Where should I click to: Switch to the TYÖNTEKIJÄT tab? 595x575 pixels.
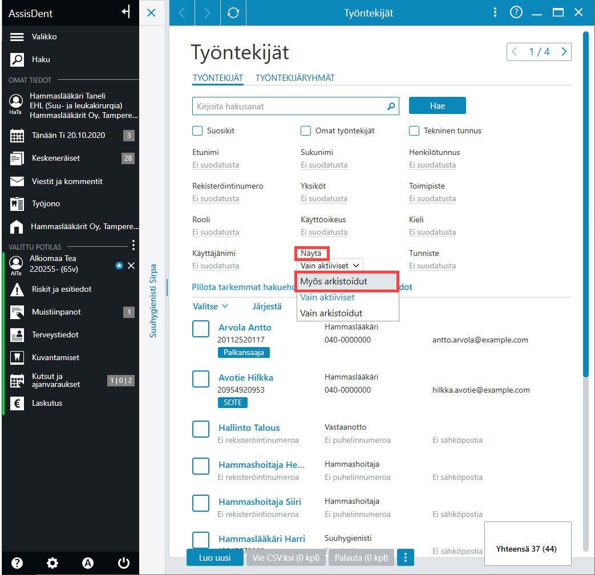(218, 78)
